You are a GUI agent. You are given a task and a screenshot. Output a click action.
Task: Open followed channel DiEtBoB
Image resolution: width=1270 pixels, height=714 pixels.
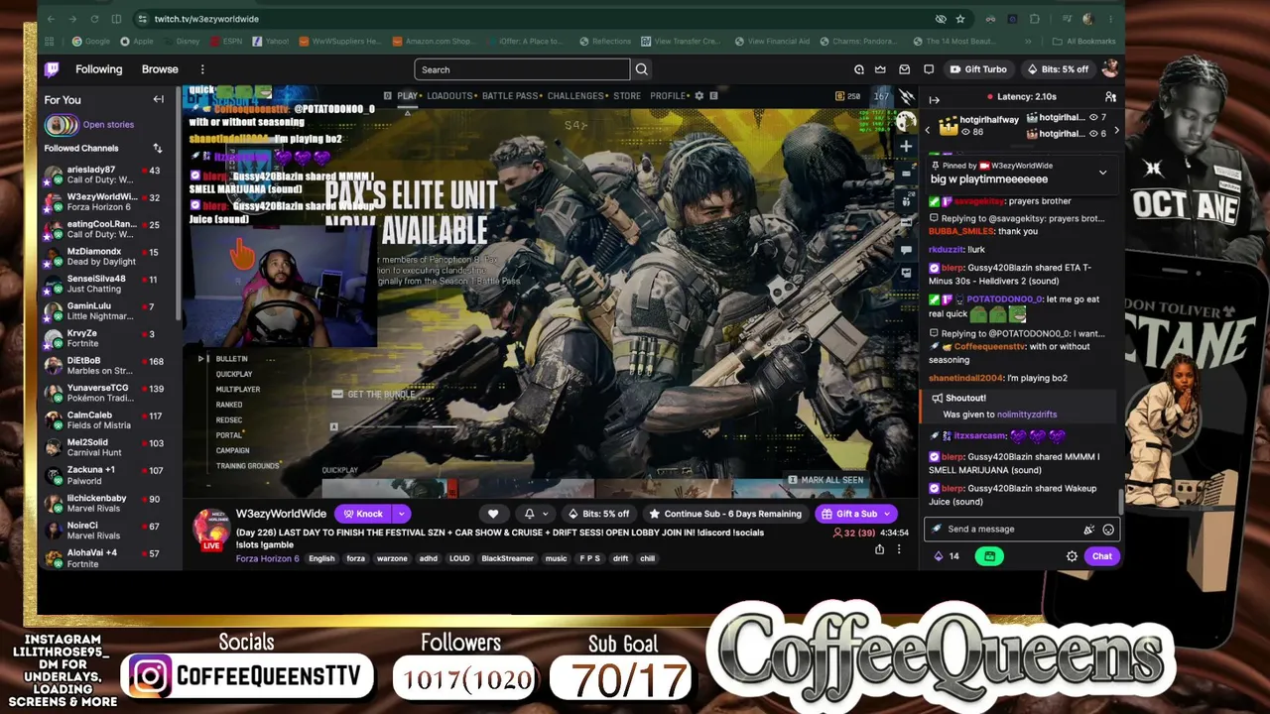click(102, 366)
